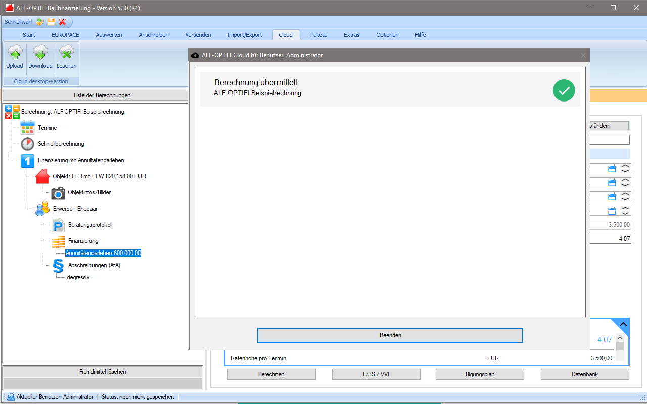647x404 pixels.
Task: Click the stopwatch icon for Schnellberechnung
Action: pyautogui.click(x=27, y=144)
